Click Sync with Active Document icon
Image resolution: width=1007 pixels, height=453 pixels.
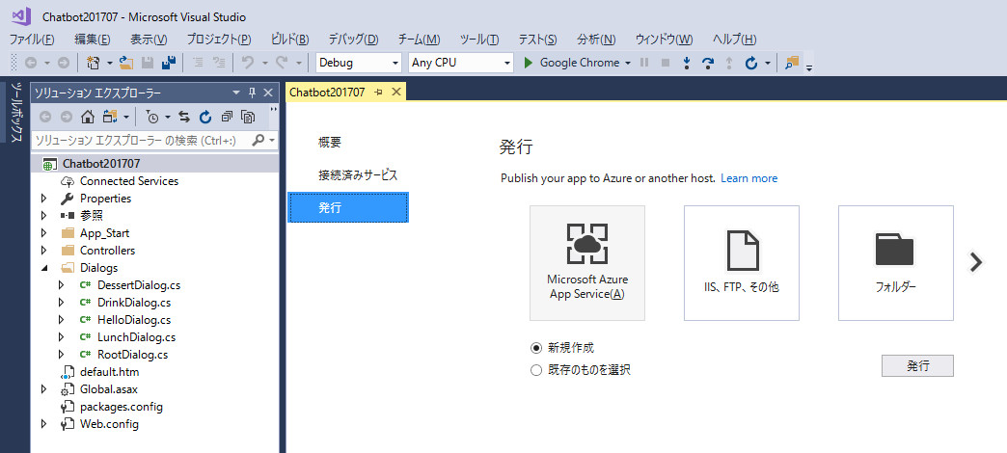(x=184, y=117)
